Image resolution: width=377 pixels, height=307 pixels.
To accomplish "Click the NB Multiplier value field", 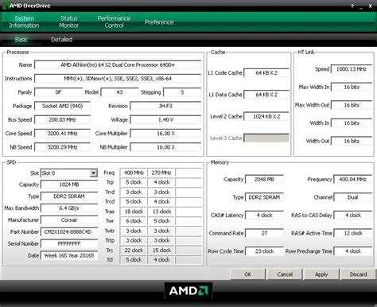I will click(165, 147).
